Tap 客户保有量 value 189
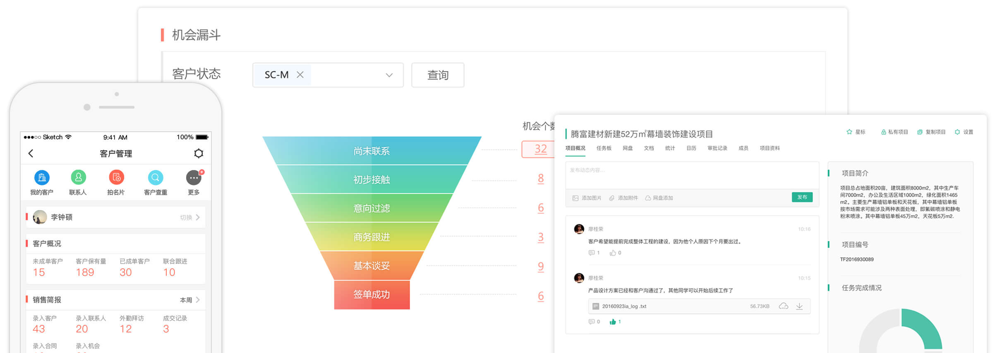993x353 pixels. pos(85,272)
